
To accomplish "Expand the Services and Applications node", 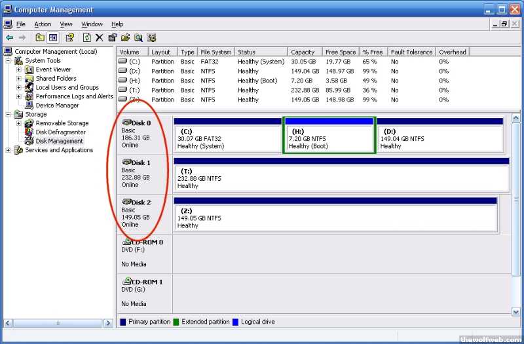I will pyautogui.click(x=9, y=150).
